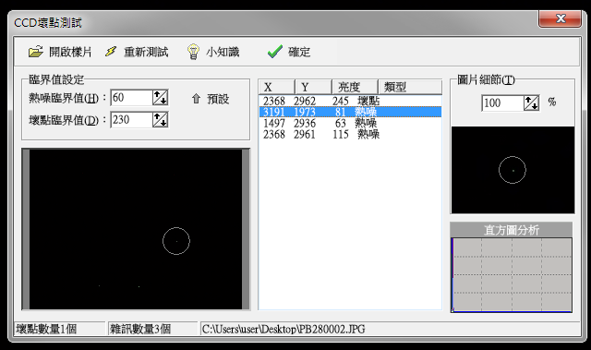Adjust 壞點臨界值 spinner arrows
The width and height of the screenshot is (591, 350).
(x=160, y=120)
